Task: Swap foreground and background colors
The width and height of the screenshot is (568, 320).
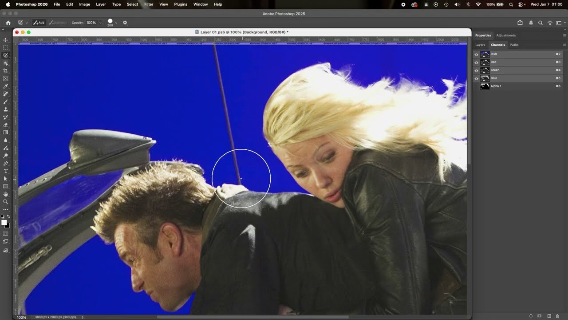Action: point(8,216)
